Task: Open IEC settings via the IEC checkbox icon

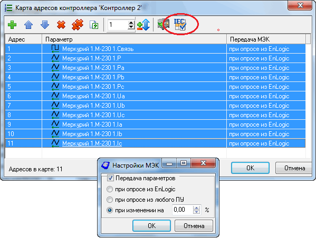Action: 180,25
